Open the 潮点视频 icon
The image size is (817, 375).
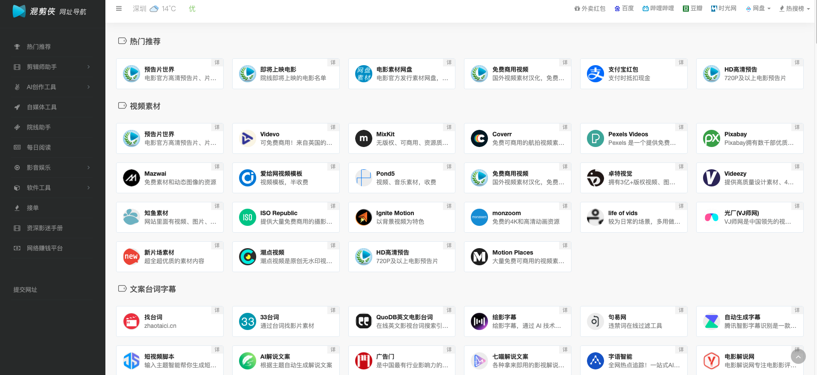[247, 257]
